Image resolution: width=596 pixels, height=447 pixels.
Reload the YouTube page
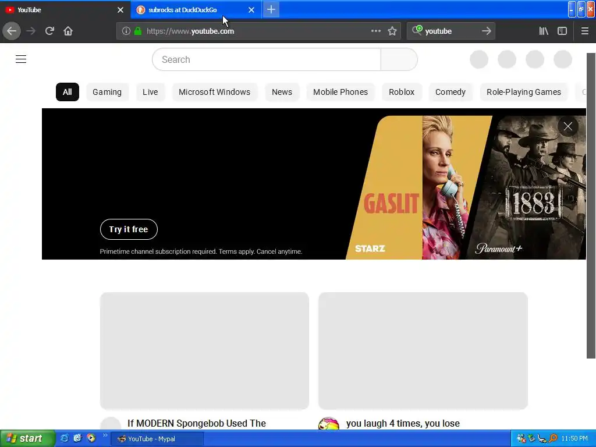click(50, 31)
